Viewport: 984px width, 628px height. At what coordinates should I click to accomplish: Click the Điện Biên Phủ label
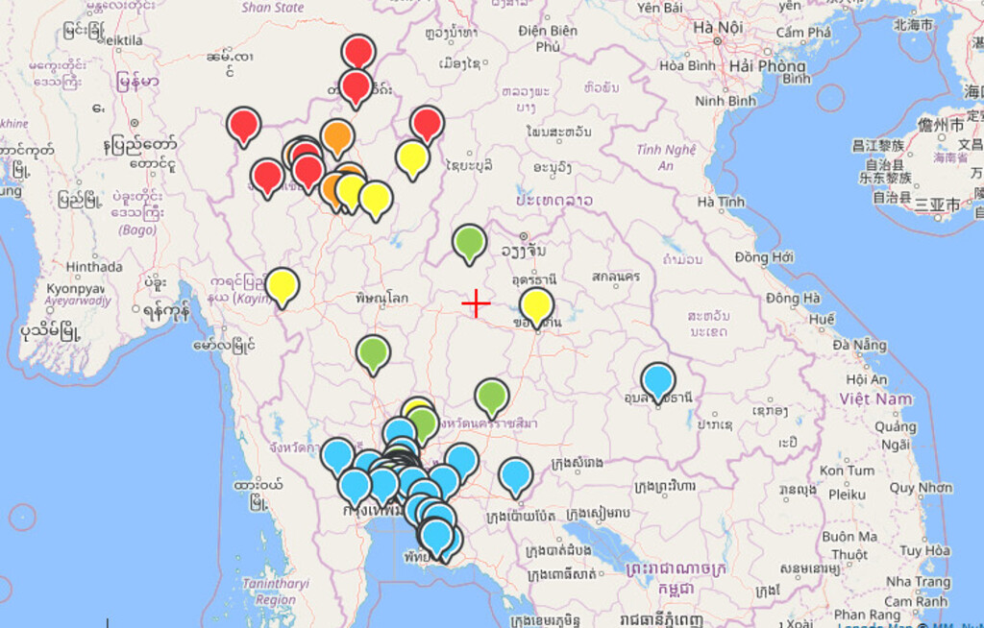coord(548,38)
